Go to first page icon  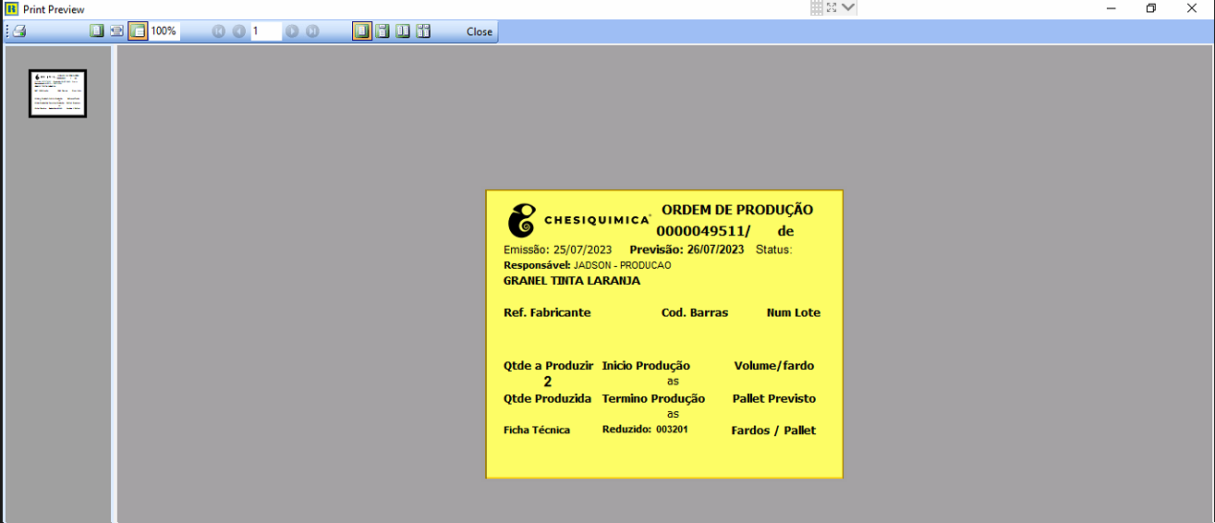point(219,31)
